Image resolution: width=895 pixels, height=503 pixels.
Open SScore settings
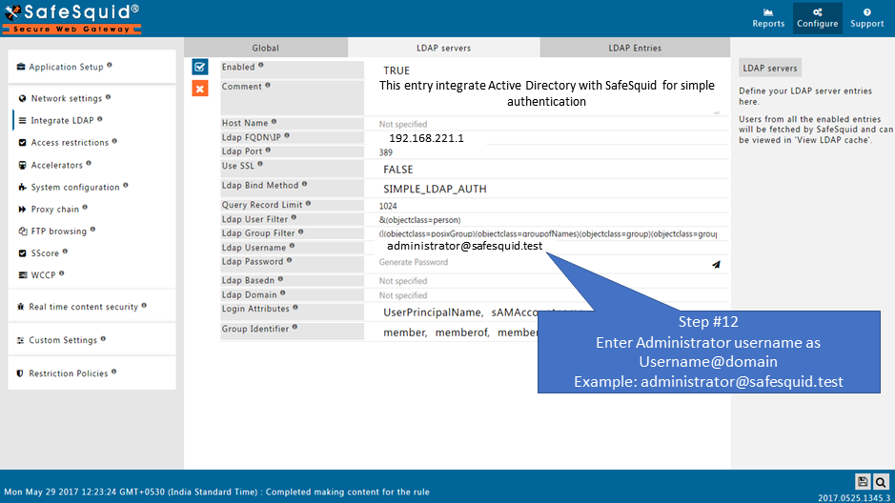point(45,252)
